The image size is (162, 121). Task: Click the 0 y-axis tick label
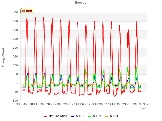(17, 83)
